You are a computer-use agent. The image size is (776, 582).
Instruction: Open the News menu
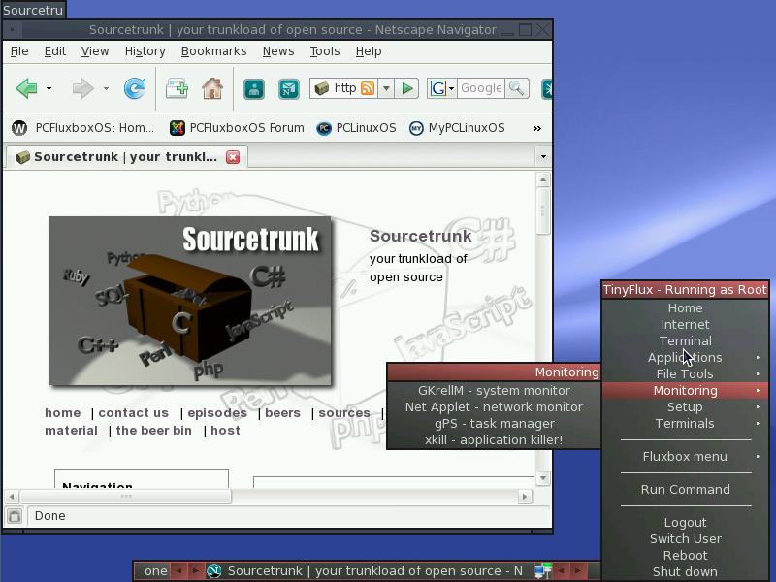coord(278,51)
